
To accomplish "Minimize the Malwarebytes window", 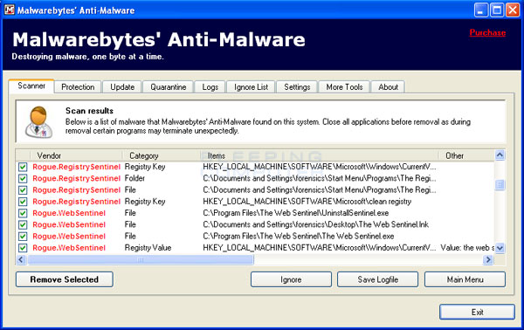I will click(x=481, y=10).
